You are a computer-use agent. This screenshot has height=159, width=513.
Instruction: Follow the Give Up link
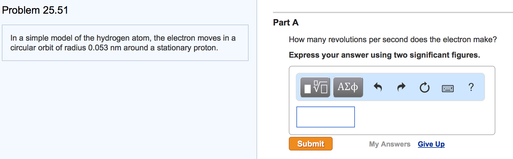(431, 144)
